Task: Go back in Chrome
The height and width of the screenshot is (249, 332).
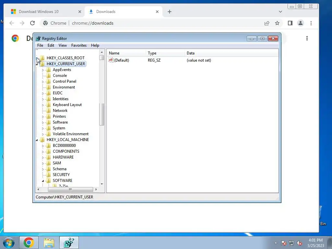Action: (12, 23)
